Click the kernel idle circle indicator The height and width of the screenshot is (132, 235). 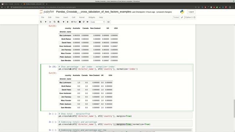click(x=194, y=17)
